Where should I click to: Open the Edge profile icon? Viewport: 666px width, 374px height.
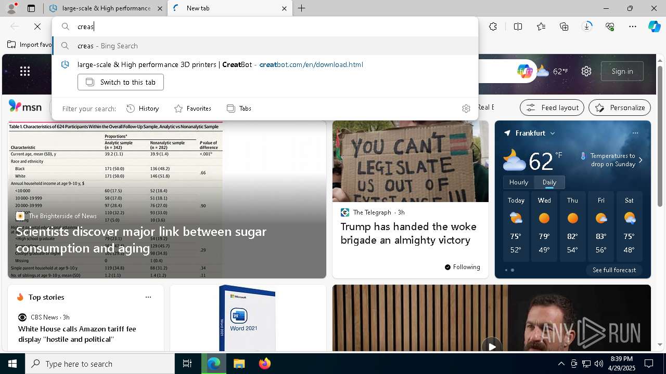(x=11, y=8)
